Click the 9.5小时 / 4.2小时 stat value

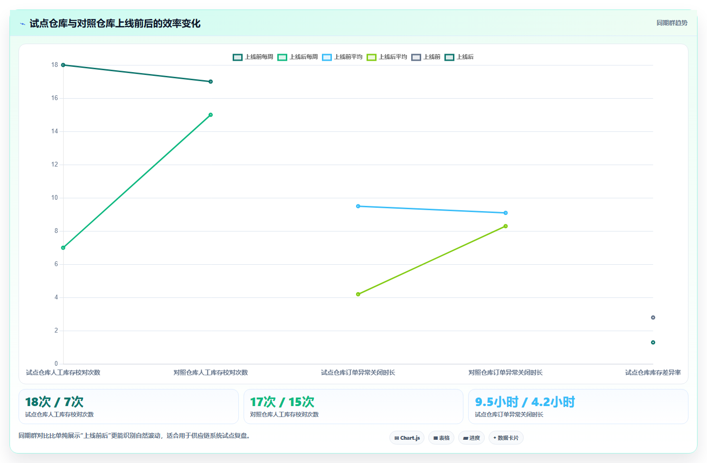pos(525,402)
